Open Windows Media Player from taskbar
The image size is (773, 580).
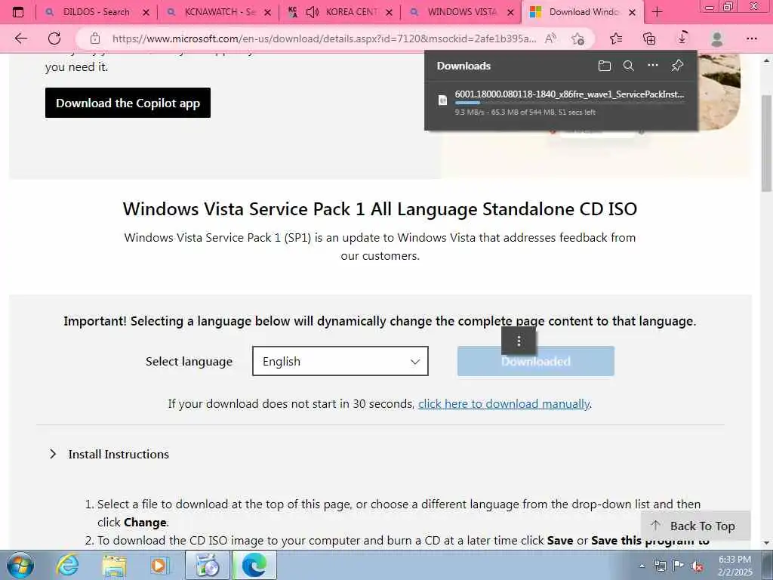(x=159, y=566)
